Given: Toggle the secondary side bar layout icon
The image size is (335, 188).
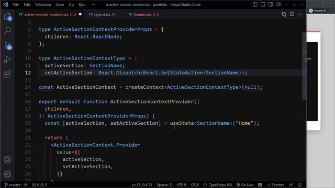Looking at the screenshot, I should pos(271,5).
